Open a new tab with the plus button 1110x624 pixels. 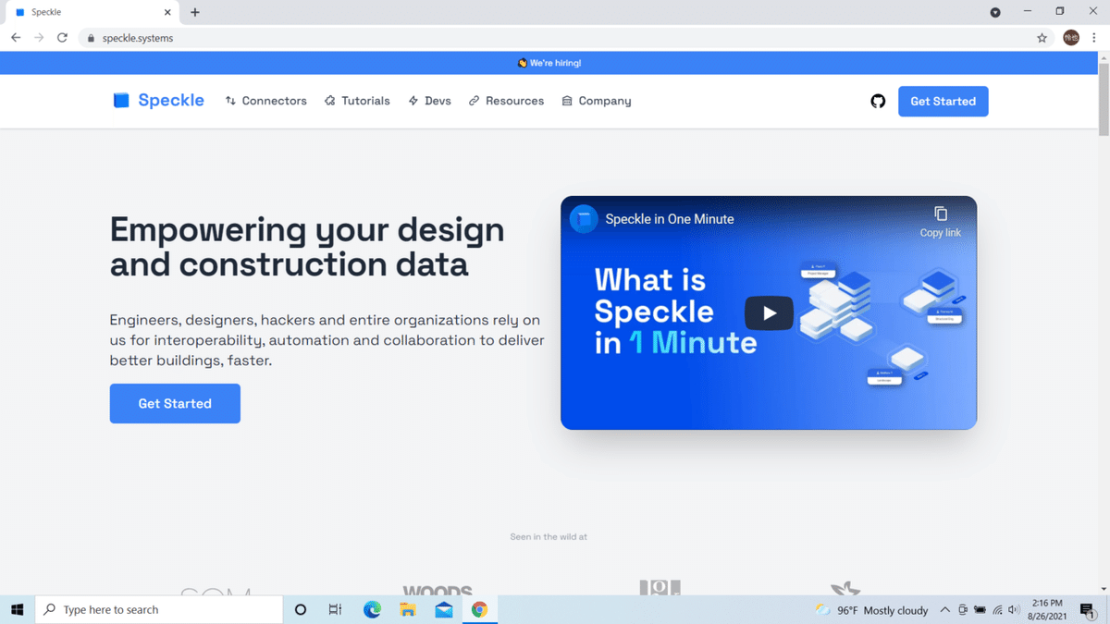pos(195,12)
